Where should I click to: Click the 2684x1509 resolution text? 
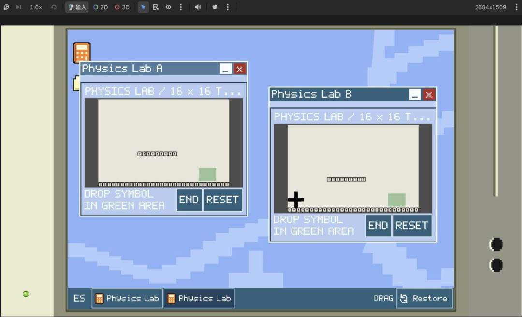491,7
